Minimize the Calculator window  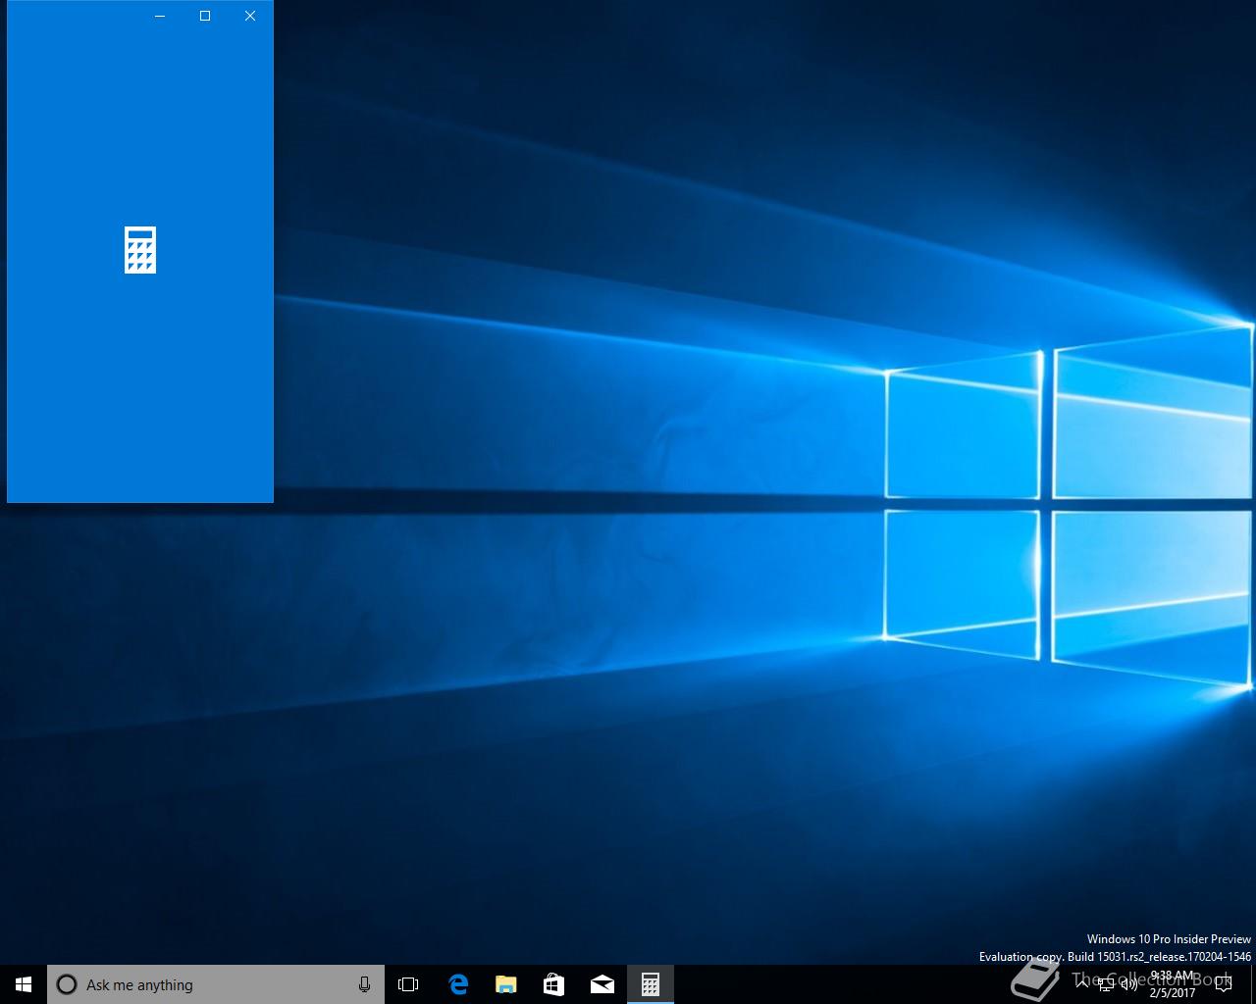[160, 16]
